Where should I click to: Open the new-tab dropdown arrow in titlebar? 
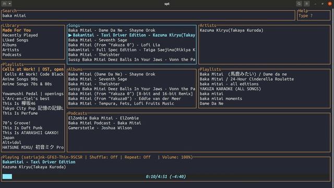click(10, 4)
